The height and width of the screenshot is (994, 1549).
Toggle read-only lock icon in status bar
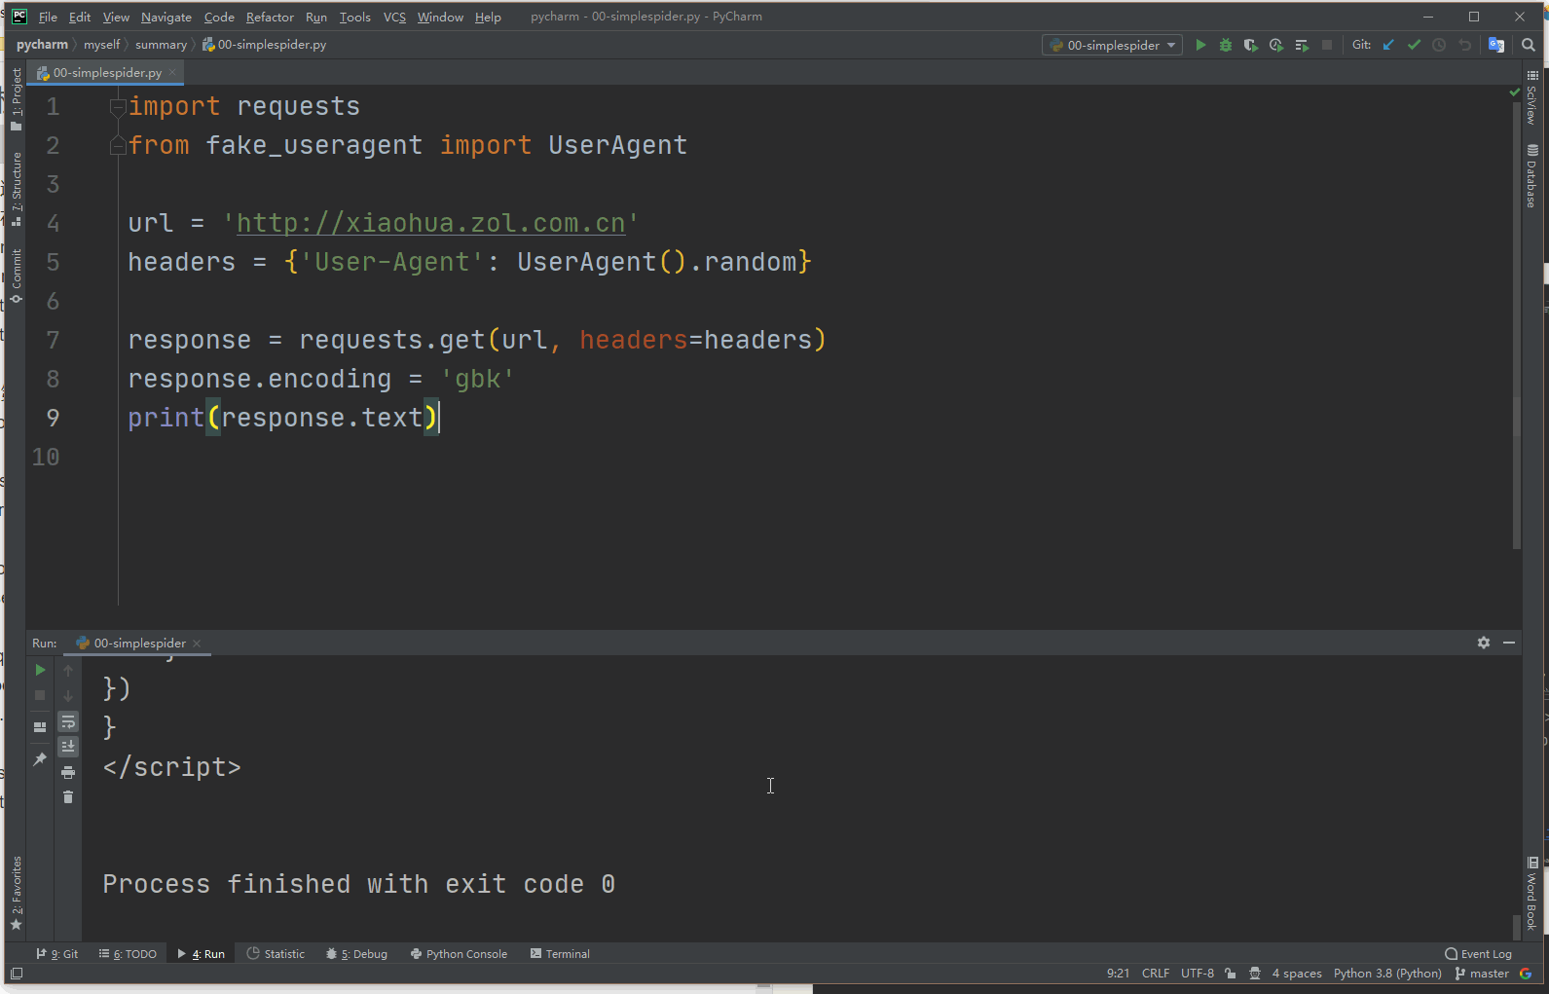(1231, 974)
